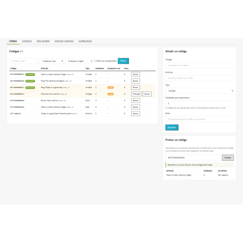
Task: Click the test code field with 8437000000105
Action: pos(193,158)
